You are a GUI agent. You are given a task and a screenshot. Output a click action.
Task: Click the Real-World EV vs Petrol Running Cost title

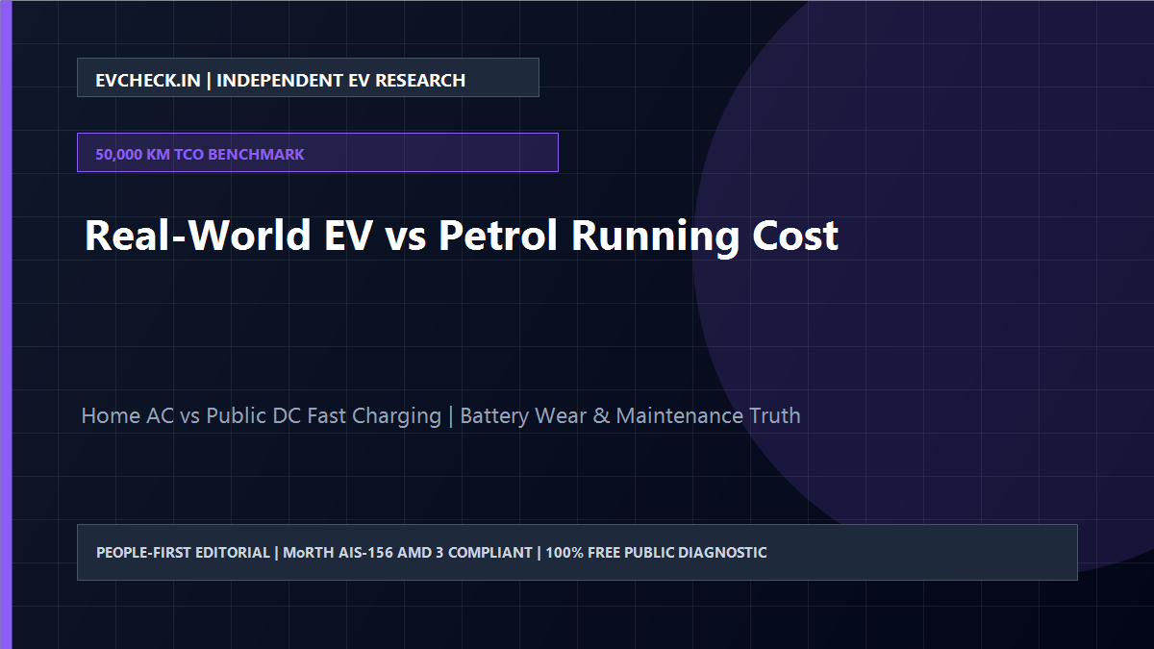[x=462, y=236]
